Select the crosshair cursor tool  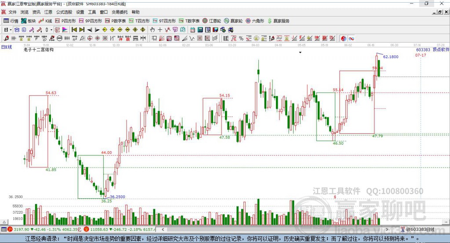click(160, 30)
